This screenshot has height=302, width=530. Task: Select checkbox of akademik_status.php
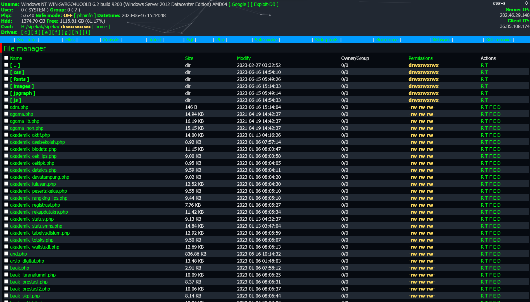[x=6, y=219]
